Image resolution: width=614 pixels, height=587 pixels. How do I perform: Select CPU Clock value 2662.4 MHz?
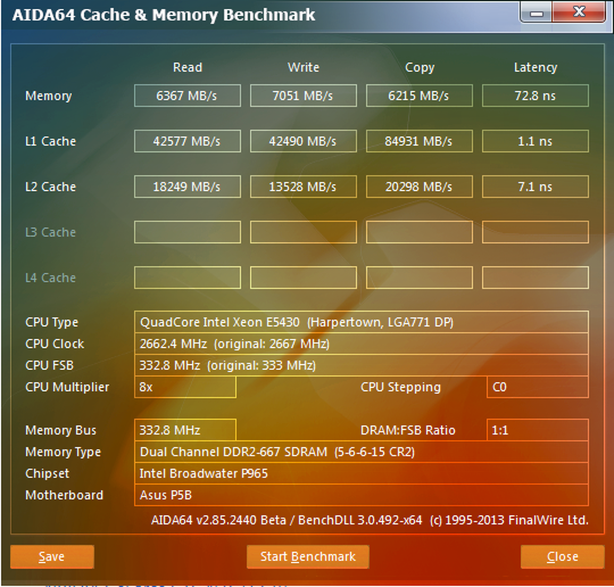[x=361, y=344]
